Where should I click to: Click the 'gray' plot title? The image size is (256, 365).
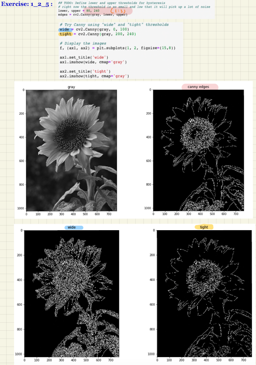click(71, 87)
